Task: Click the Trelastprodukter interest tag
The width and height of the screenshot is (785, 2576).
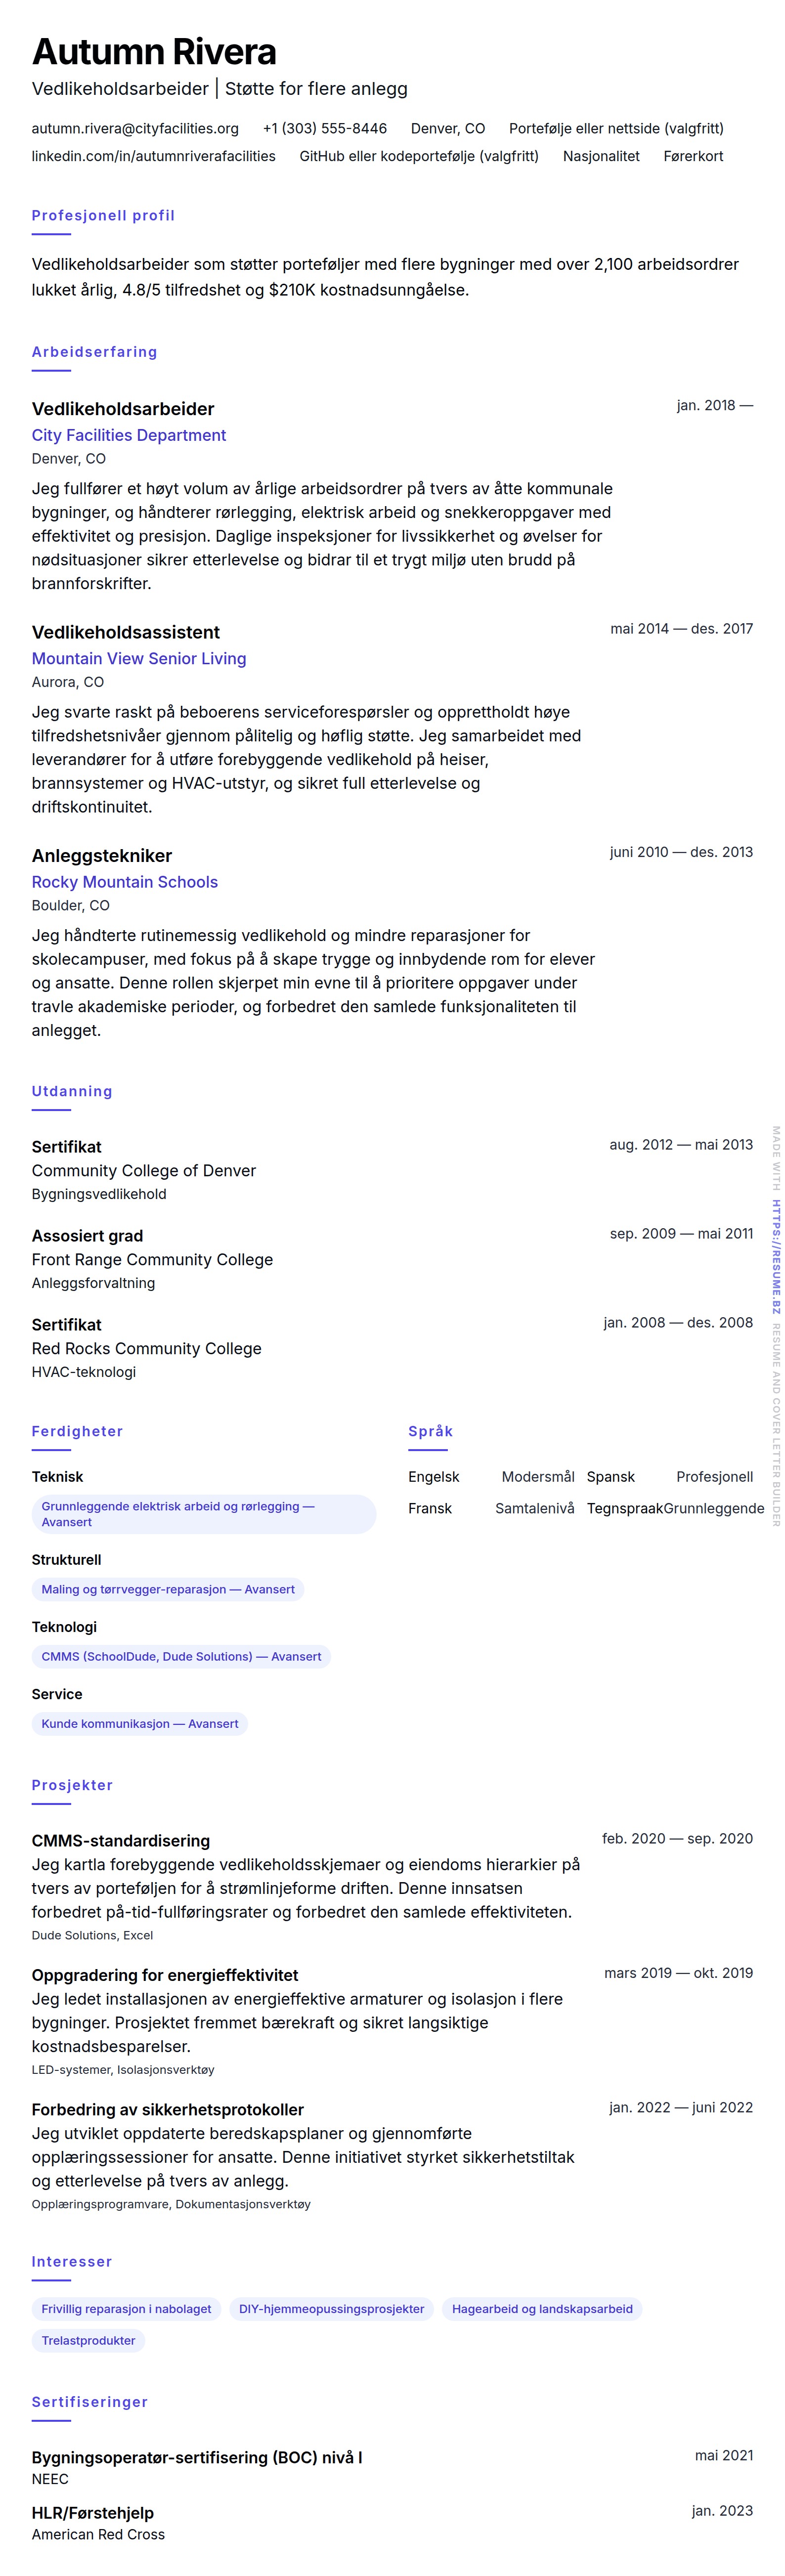Action: pos(88,2340)
